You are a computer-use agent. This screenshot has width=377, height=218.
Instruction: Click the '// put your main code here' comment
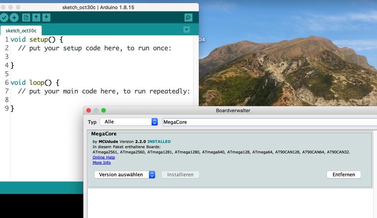pos(104,91)
